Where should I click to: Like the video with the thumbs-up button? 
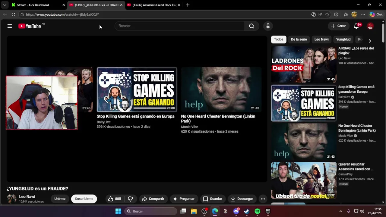114,199
